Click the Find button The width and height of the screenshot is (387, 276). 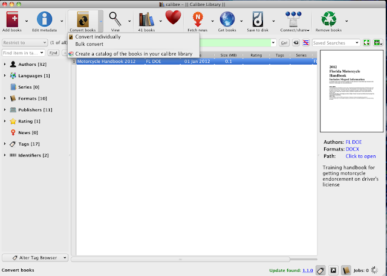pos(53,53)
